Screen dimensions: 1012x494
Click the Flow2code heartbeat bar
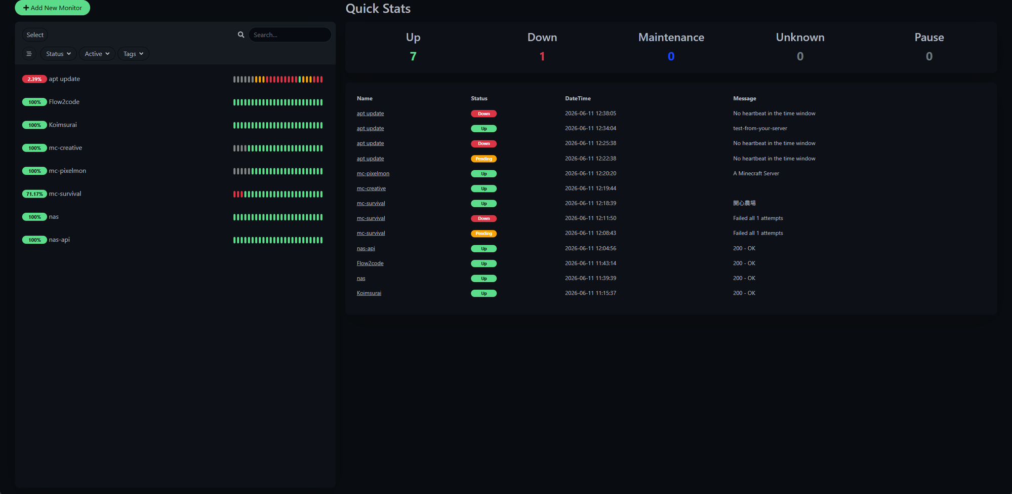[x=278, y=102]
